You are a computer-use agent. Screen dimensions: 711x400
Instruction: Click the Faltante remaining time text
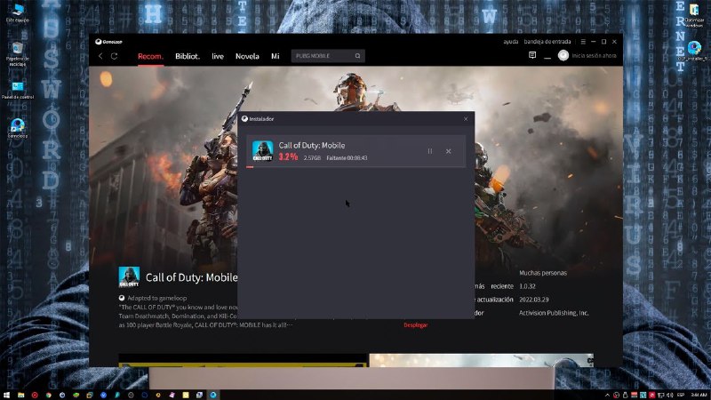tap(347, 158)
